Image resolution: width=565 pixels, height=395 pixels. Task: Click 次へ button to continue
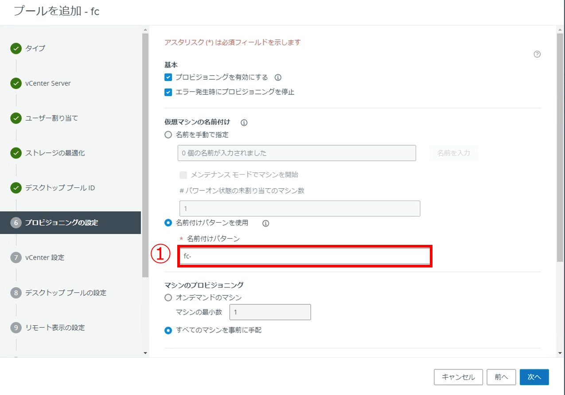pos(534,377)
